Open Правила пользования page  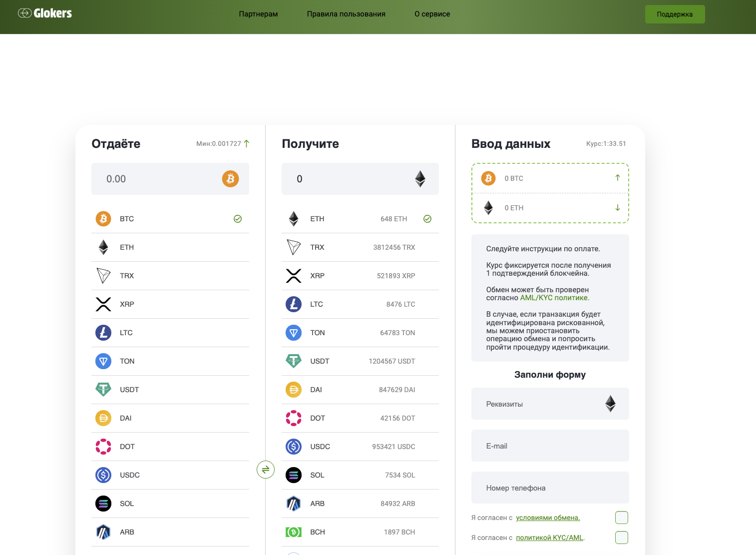[x=346, y=14]
